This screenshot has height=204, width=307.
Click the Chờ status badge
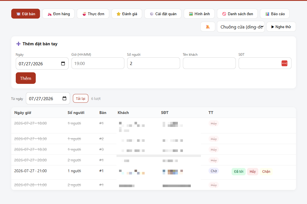point(214,171)
